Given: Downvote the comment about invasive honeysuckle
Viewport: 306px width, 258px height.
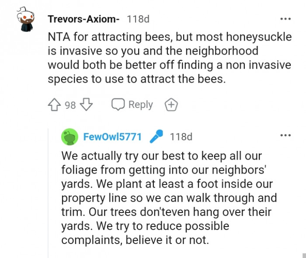Looking at the screenshot, I should pyautogui.click(x=87, y=105).
